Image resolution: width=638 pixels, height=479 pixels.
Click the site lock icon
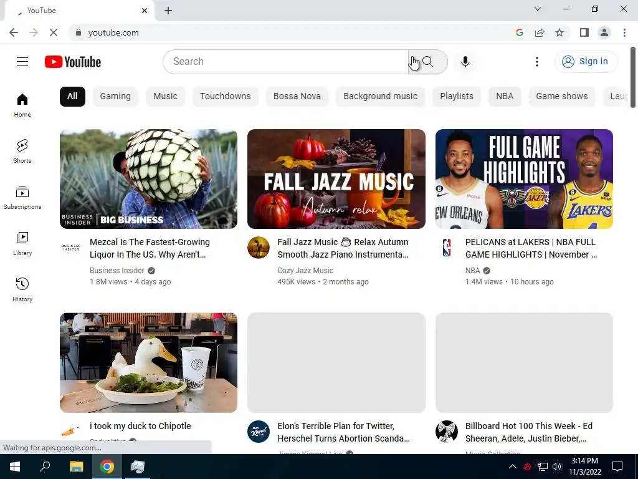79,32
